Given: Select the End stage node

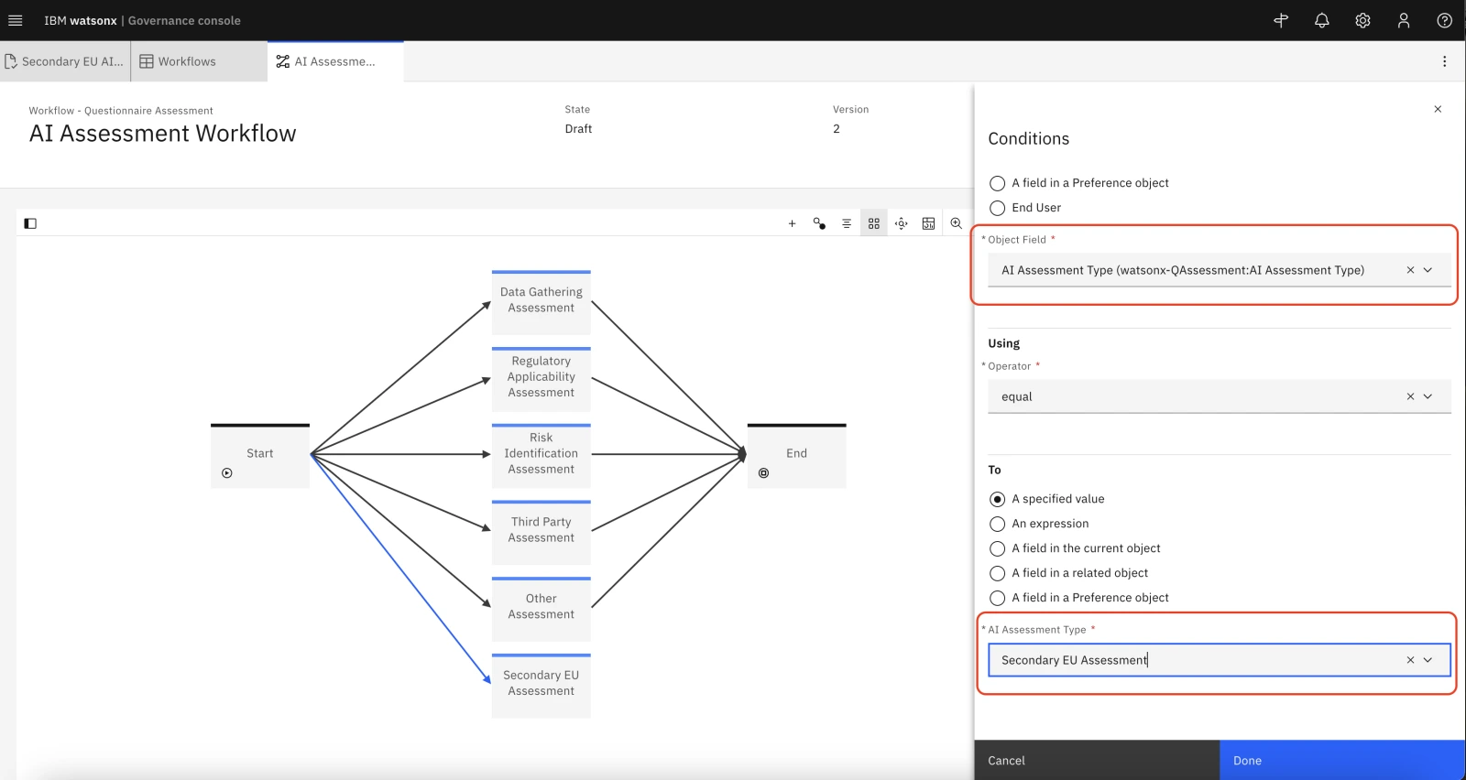Looking at the screenshot, I should (796, 456).
